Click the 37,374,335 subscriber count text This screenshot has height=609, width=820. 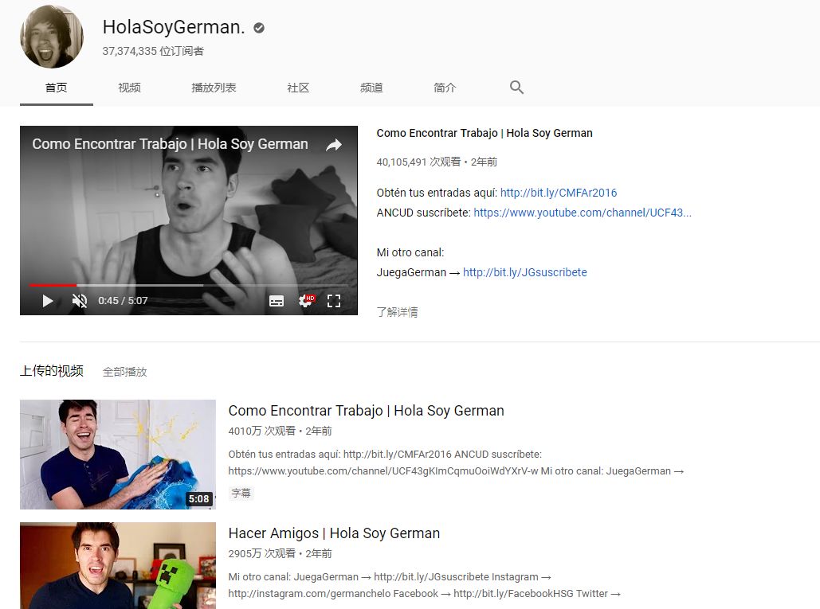(x=153, y=51)
